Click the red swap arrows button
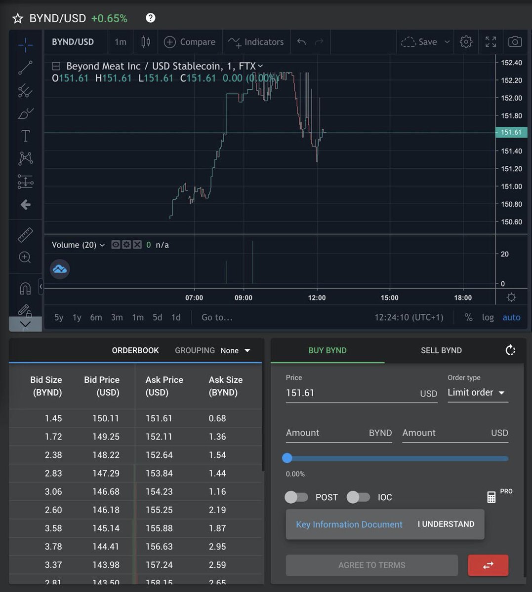The height and width of the screenshot is (592, 532). (488, 565)
